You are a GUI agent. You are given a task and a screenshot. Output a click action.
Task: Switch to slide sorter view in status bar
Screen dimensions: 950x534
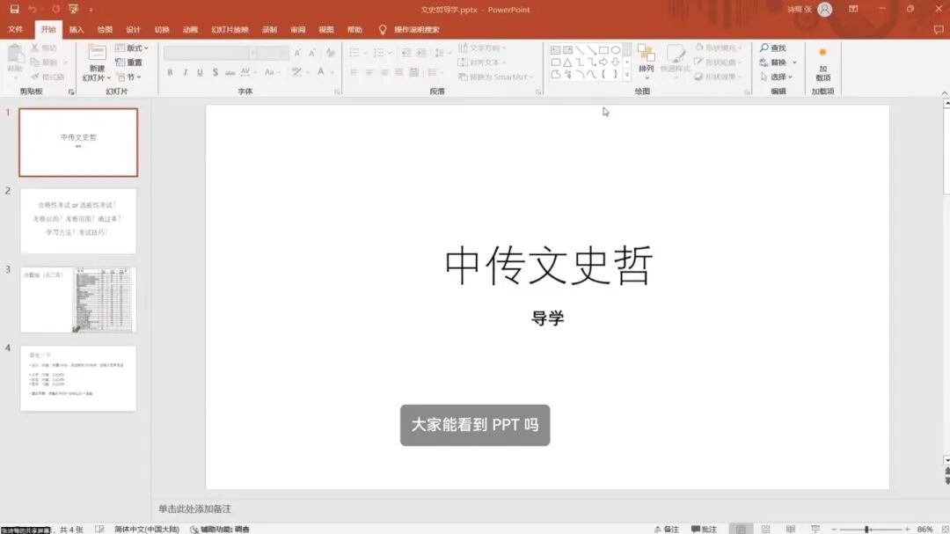pos(764,530)
